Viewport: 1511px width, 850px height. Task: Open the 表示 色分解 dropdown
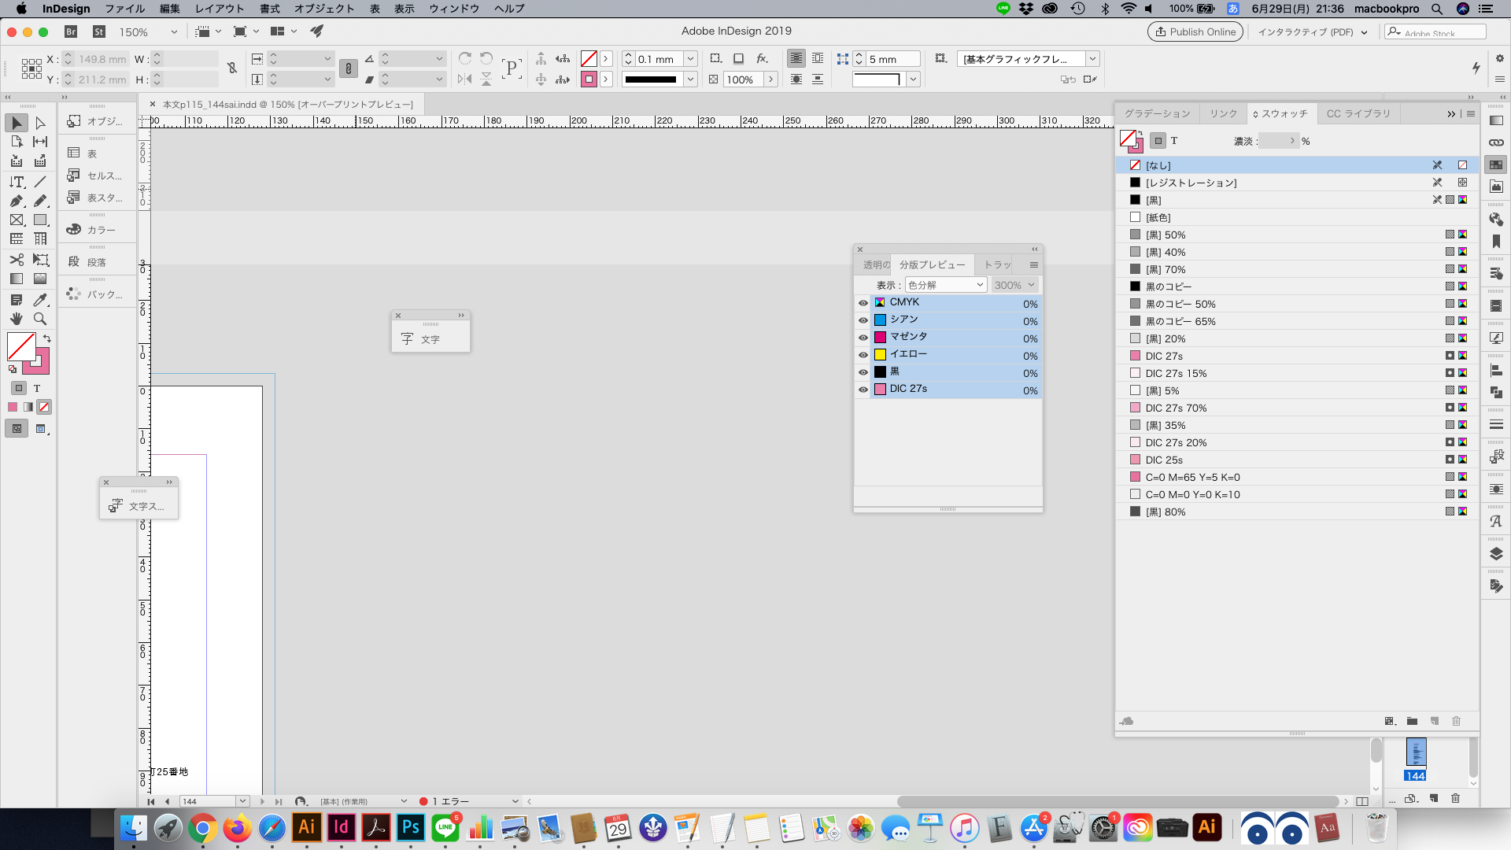[945, 285]
